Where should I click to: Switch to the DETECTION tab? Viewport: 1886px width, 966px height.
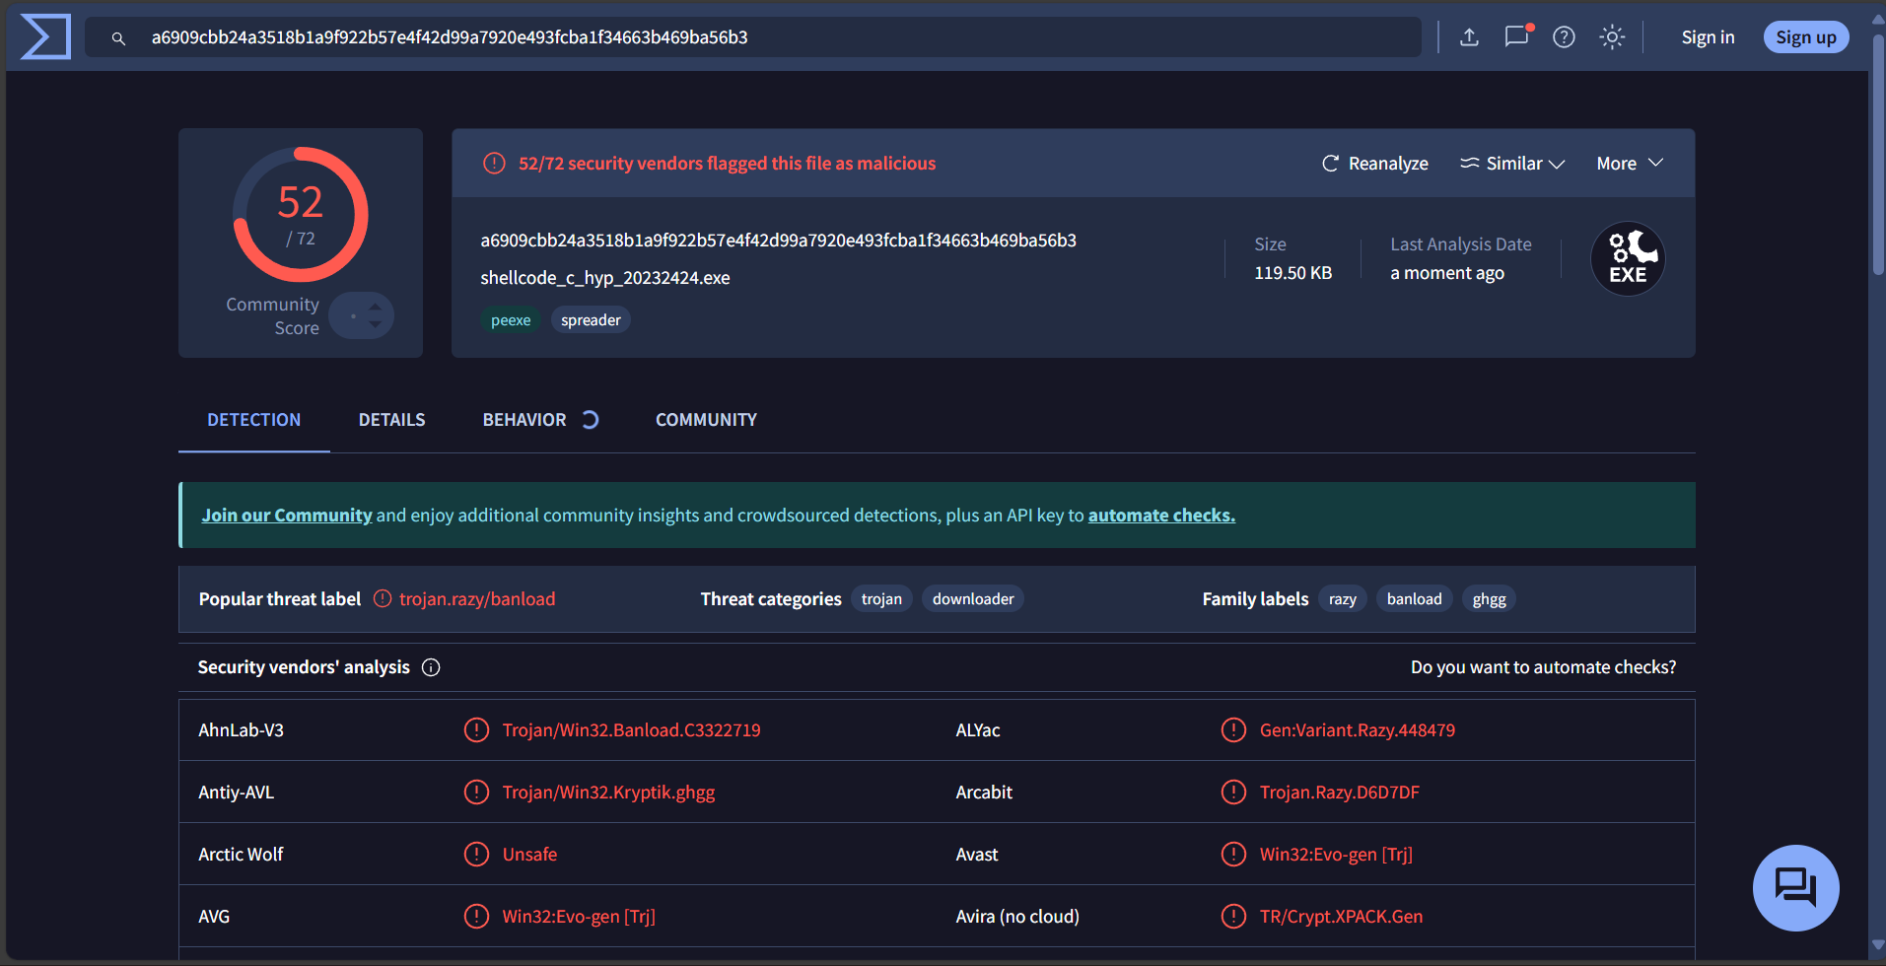[254, 420]
